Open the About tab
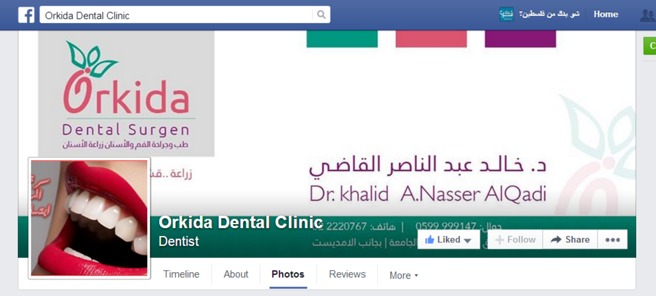 coord(236,274)
